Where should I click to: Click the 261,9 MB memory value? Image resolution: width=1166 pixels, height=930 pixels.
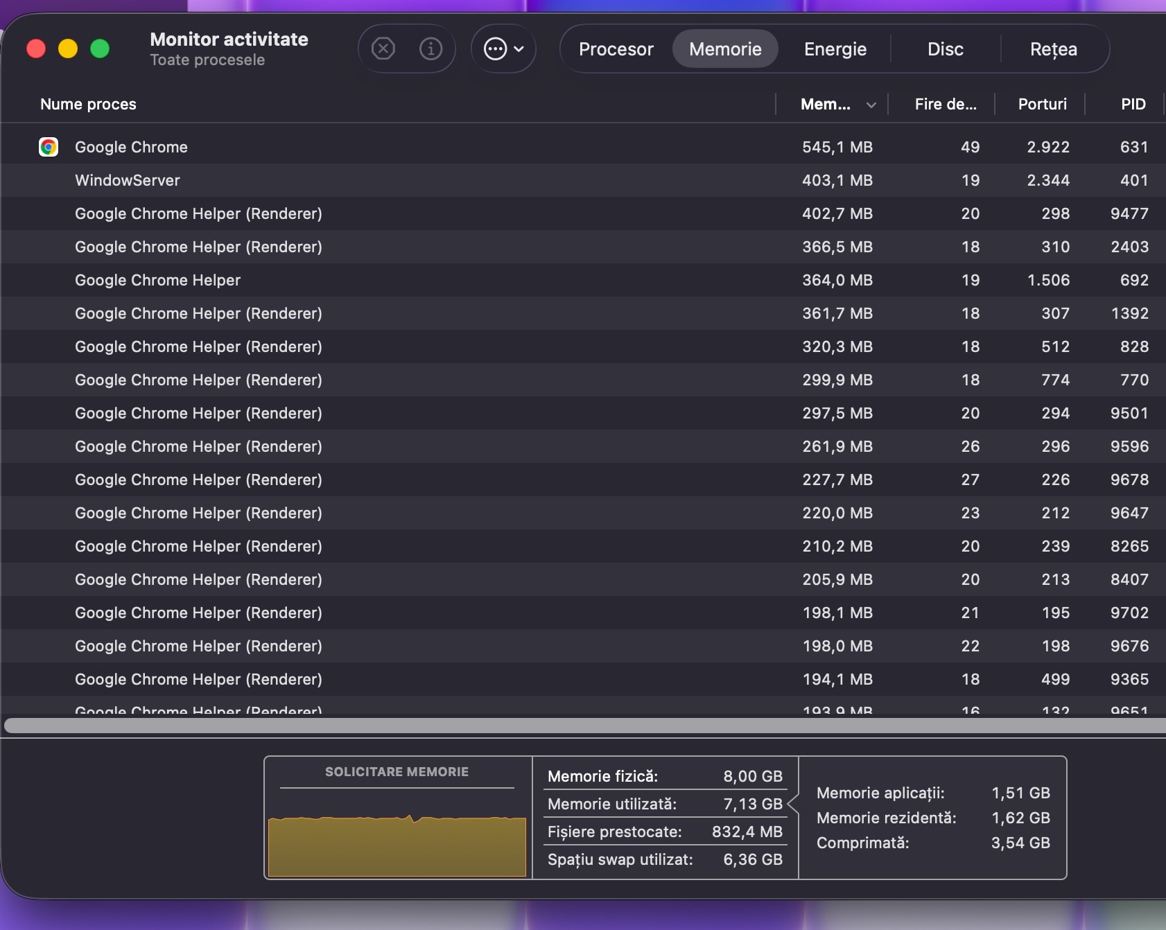(x=837, y=446)
